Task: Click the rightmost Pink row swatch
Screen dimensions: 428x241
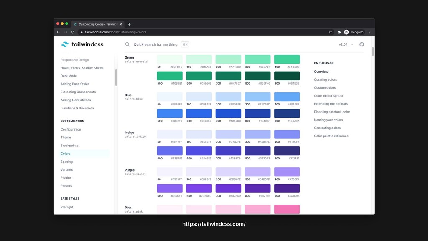Action: click(287, 209)
